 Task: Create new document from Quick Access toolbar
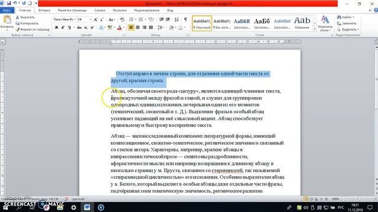click(x=30, y=3)
